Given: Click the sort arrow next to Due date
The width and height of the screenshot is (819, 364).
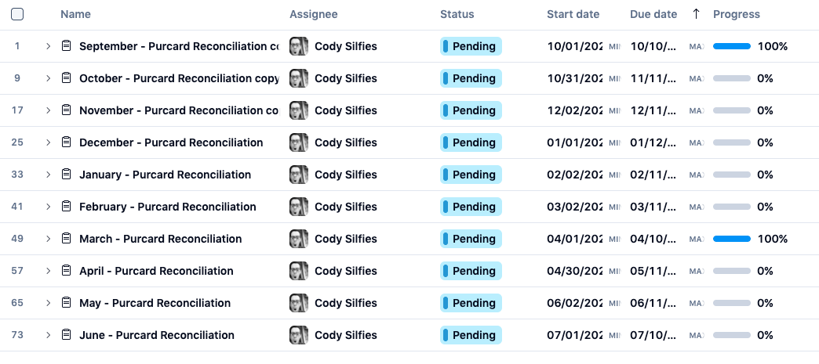Looking at the screenshot, I should [695, 14].
